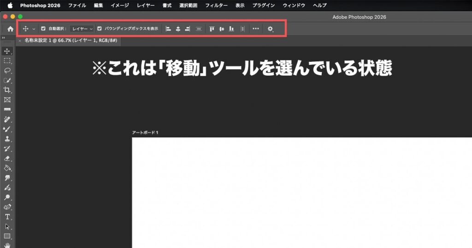
Task: Select the Brush tool
Action: coord(7,129)
